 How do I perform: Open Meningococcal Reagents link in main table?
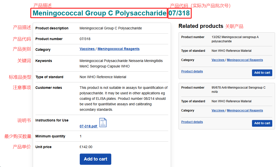(118, 49)
